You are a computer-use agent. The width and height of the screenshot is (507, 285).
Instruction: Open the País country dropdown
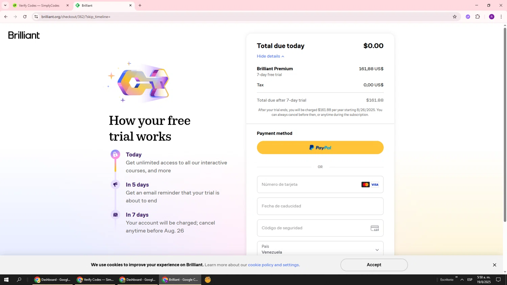(x=320, y=249)
